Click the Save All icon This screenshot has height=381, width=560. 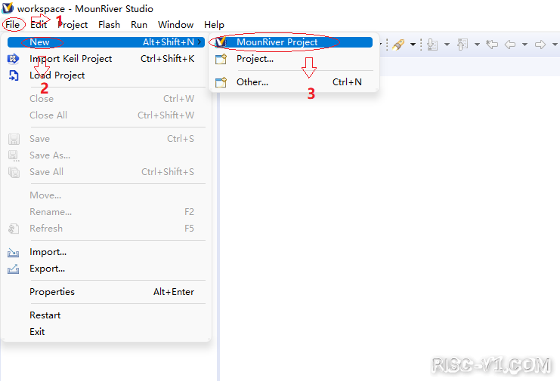click(14, 172)
